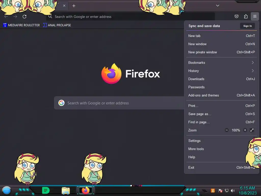
Task: Open Passwords from menu
Action: pyautogui.click(x=221, y=87)
